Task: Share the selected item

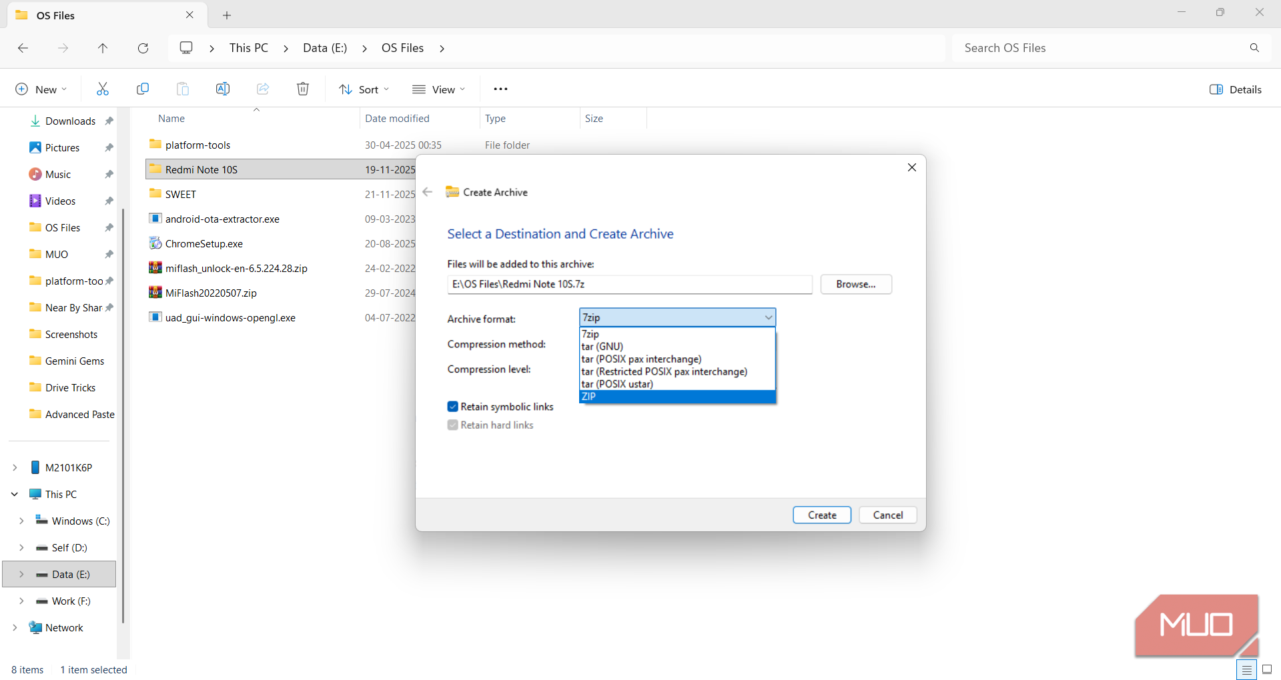Action: click(x=263, y=89)
